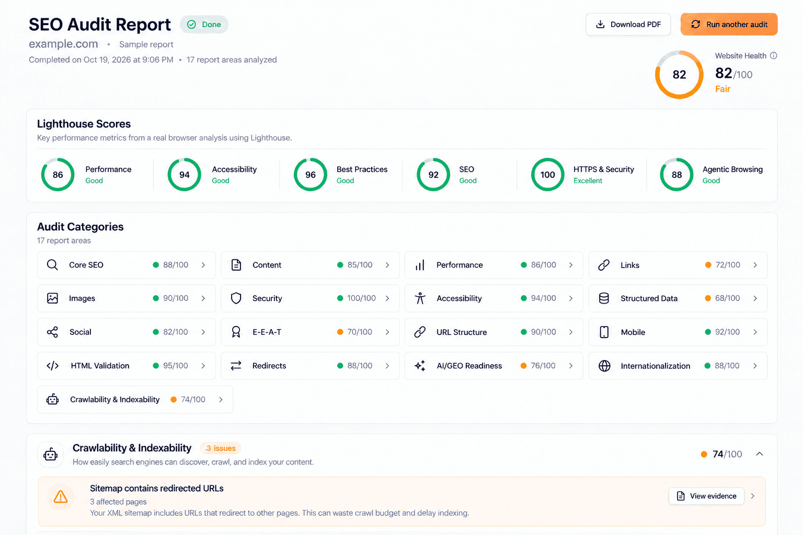Click the '3 affected pages' text

click(118, 502)
